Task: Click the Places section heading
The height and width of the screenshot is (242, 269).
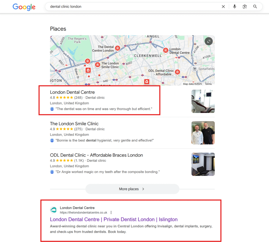Action: (58, 29)
